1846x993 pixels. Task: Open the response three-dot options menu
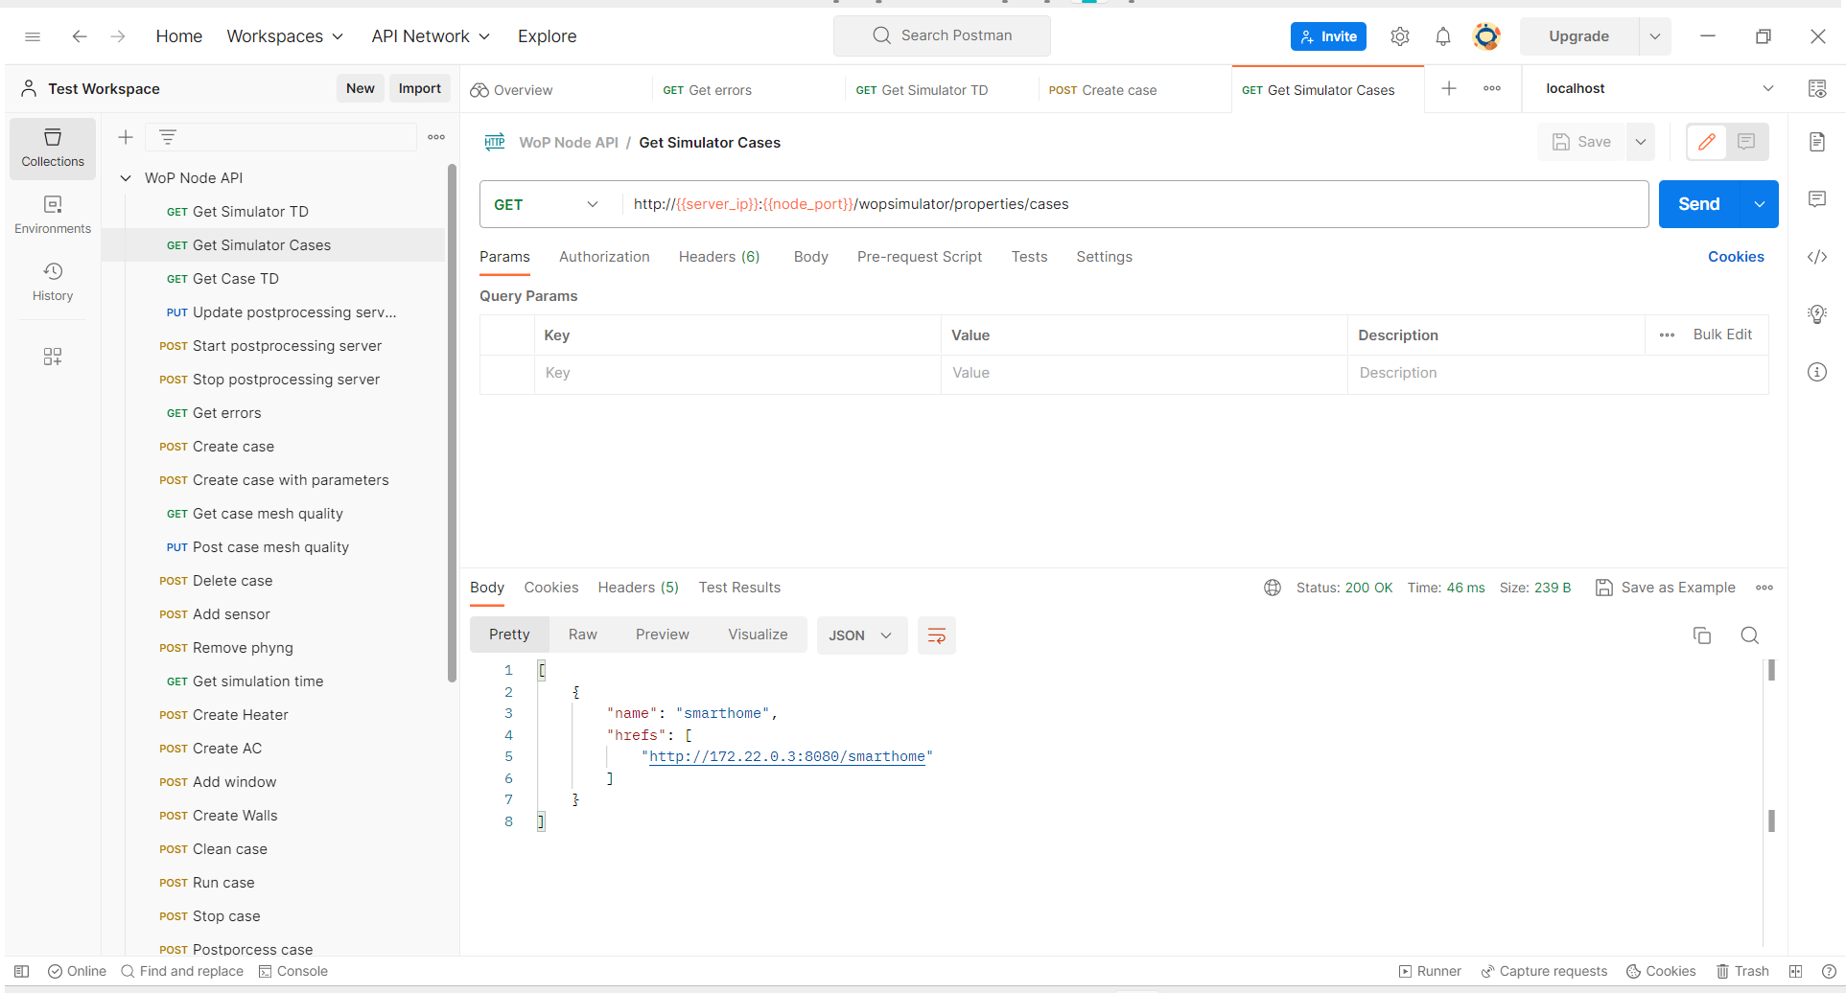(1764, 588)
